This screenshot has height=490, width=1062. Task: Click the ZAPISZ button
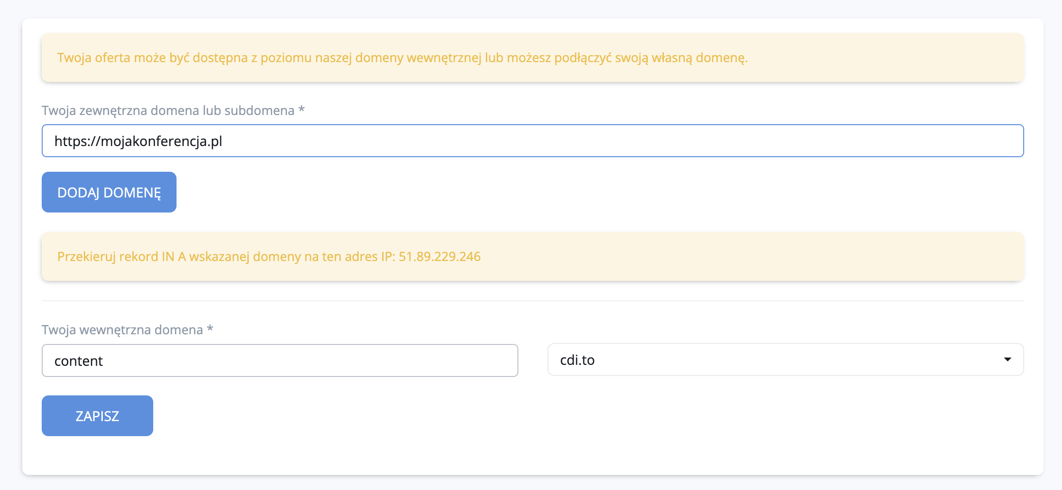(x=97, y=416)
